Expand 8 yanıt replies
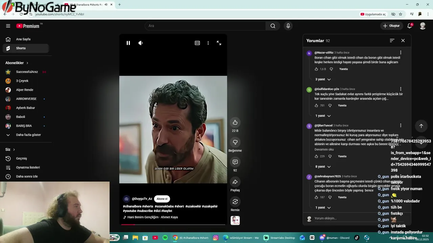Screen dimensions: 433x243 pos(323,167)
